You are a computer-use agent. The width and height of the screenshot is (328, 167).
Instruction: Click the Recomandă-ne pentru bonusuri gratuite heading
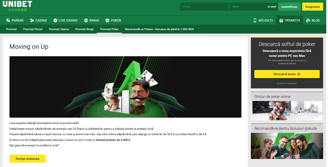point(286,129)
